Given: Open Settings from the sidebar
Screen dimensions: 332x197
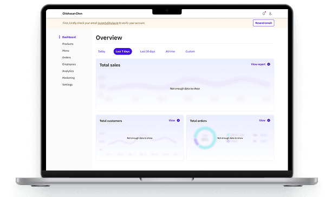Looking at the screenshot, I should [x=67, y=85].
